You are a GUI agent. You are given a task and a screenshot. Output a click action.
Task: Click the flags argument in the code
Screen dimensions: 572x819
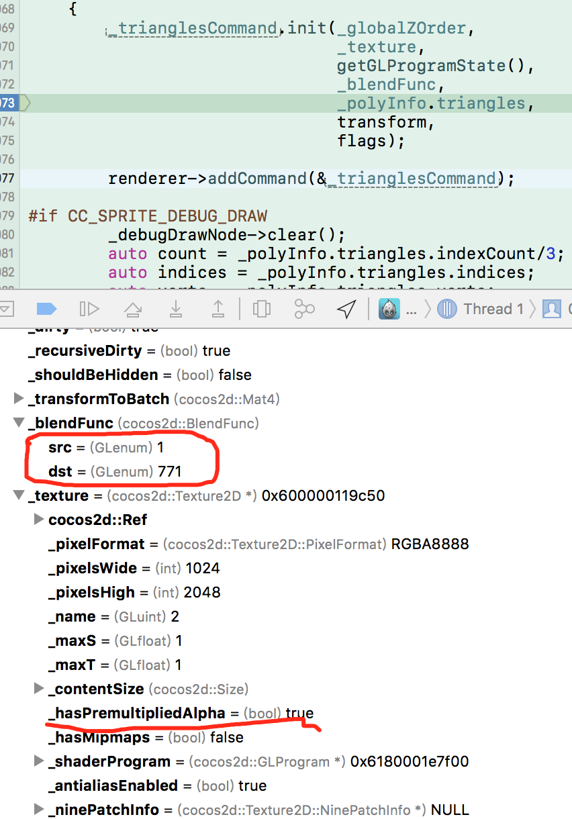362,141
